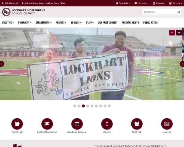The image size is (184, 147).
Task: Select the second slide indicator dot
Action: click(x=79, y=106)
